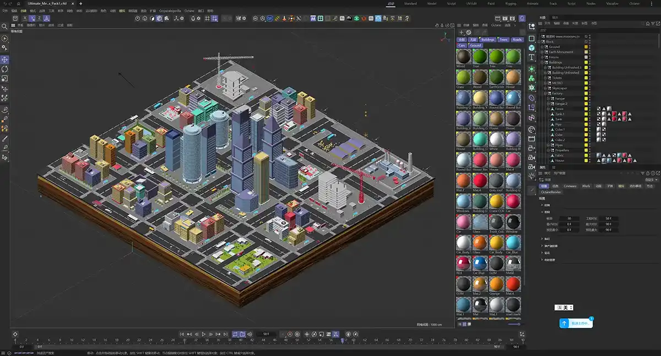661x356 pixels.
Task: Click the Text spline 'T' icon
Action: (x=532, y=57)
